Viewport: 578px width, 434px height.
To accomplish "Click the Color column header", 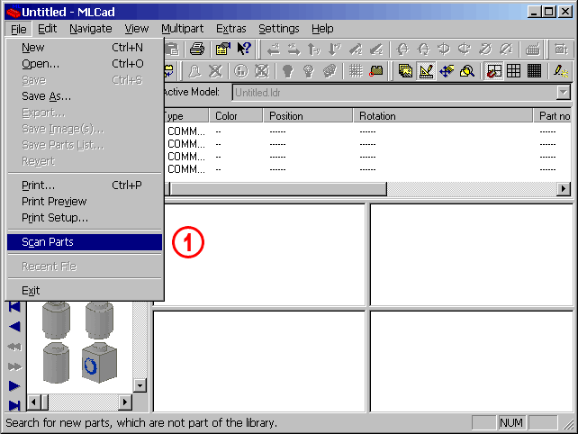I will [236, 116].
